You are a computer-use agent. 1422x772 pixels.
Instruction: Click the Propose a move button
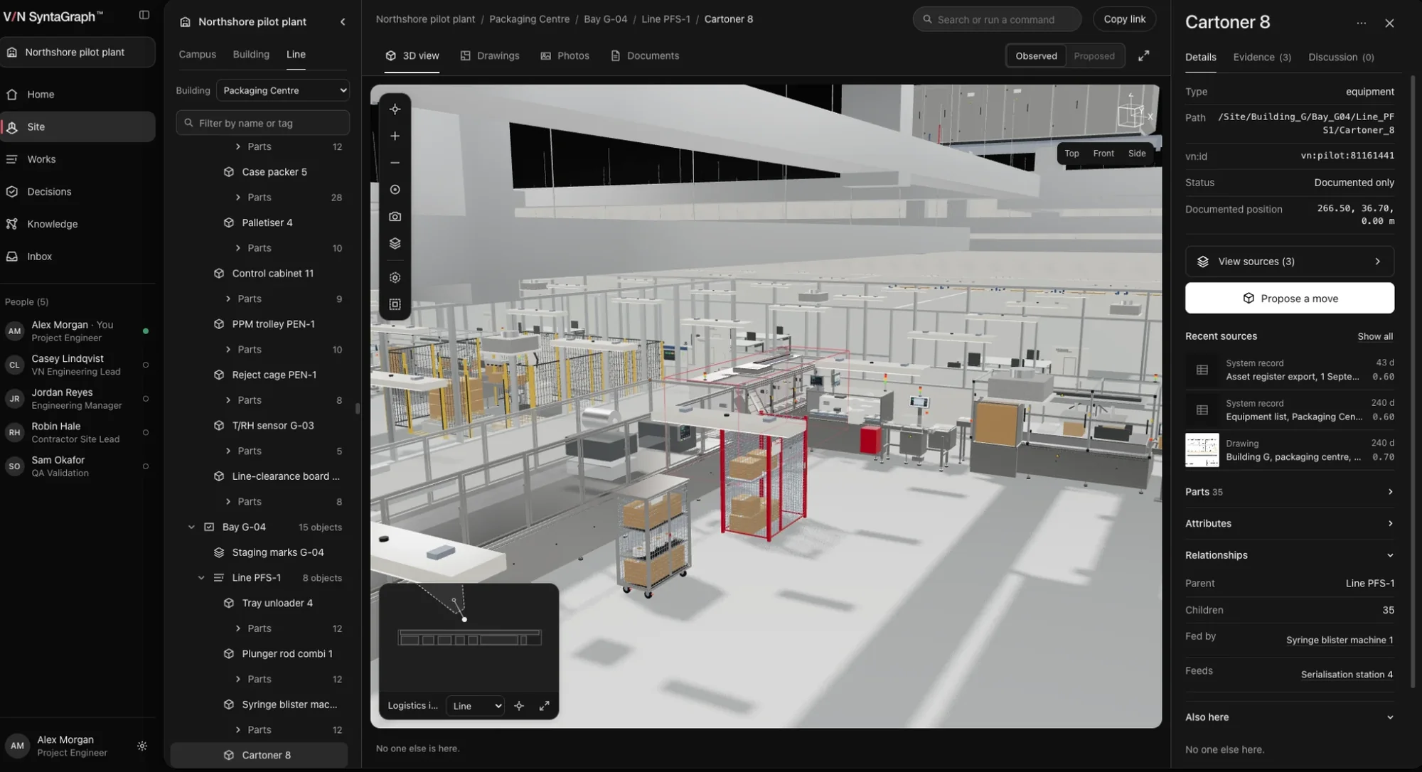(1289, 299)
